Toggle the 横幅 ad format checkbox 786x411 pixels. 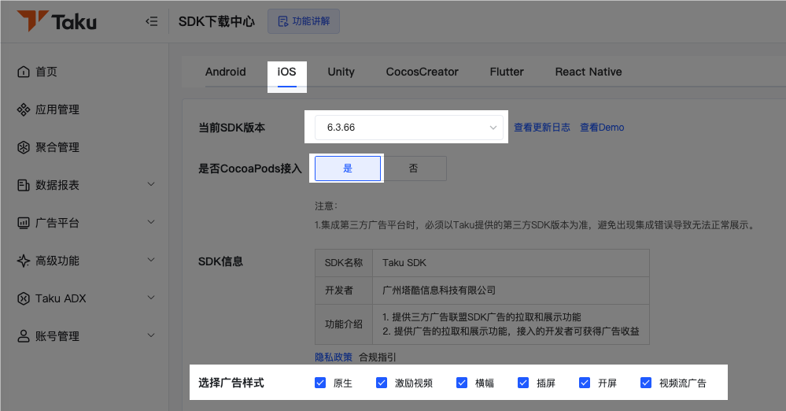pos(462,383)
